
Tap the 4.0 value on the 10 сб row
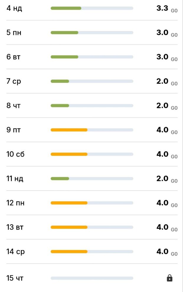[x=162, y=154]
